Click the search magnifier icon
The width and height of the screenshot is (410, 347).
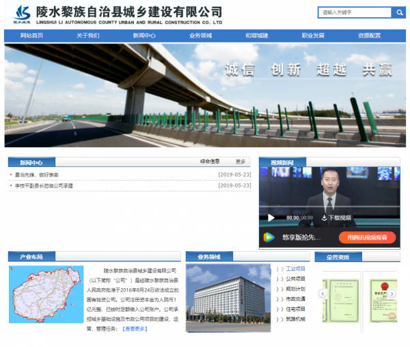click(398, 12)
